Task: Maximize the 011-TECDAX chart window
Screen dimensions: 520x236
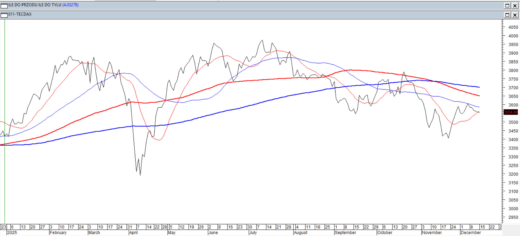Action: coord(507,15)
